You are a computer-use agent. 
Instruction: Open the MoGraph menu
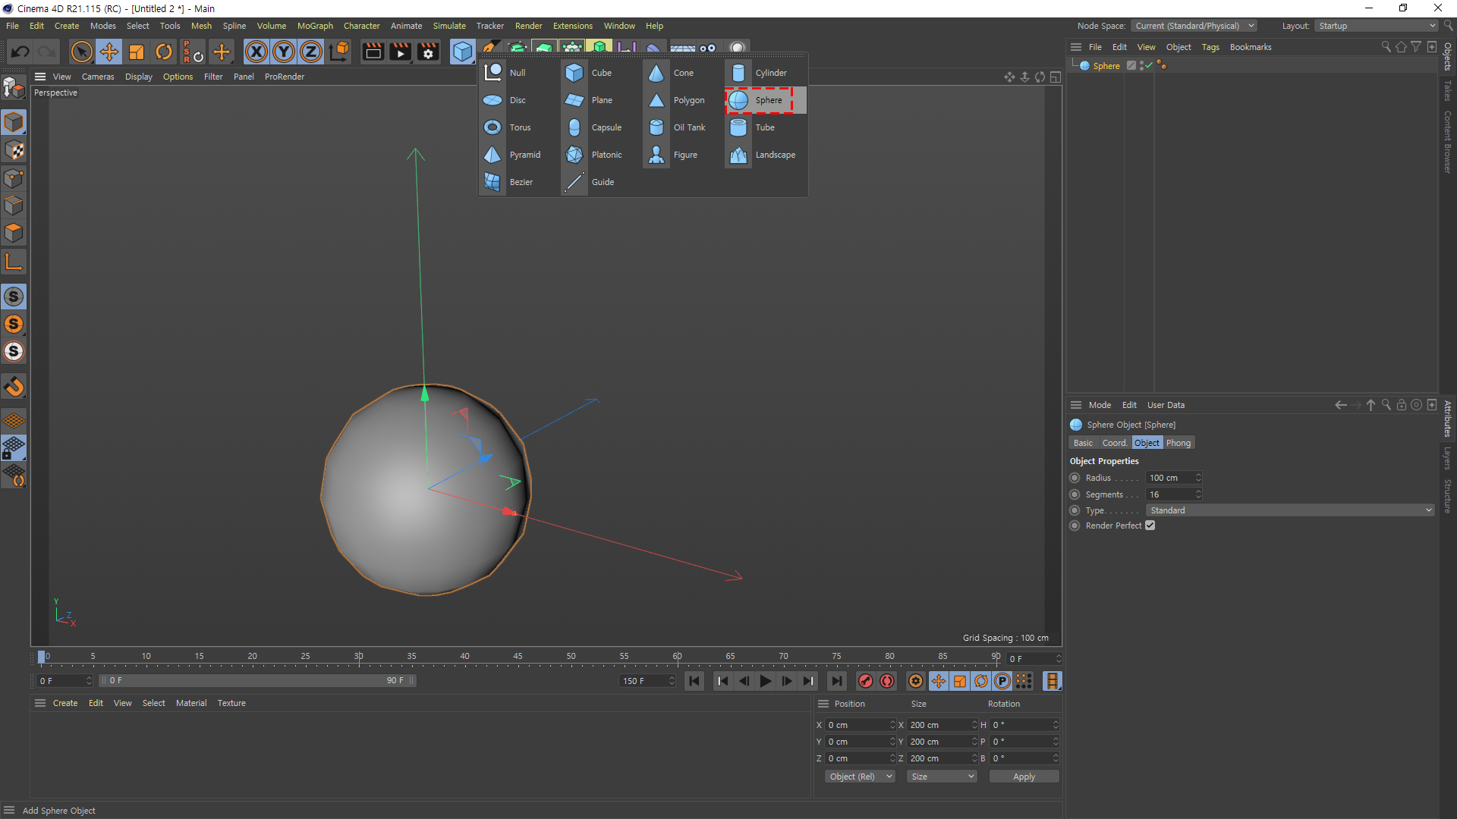pos(315,26)
